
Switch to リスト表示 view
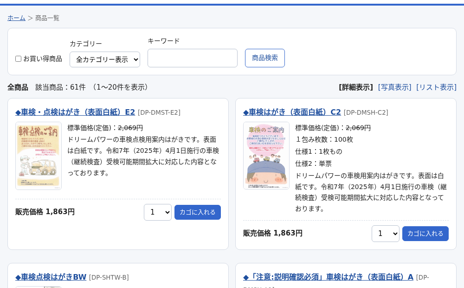pyautogui.click(x=437, y=87)
